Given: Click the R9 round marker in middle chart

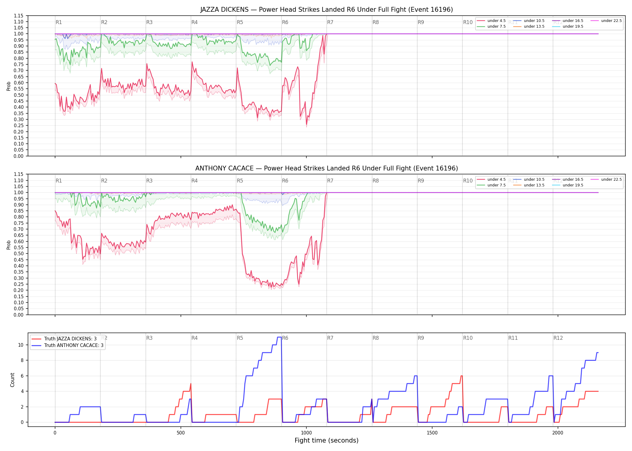Looking at the screenshot, I should tap(421, 181).
